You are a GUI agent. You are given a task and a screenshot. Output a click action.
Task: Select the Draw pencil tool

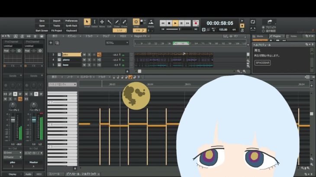coord(117,22)
